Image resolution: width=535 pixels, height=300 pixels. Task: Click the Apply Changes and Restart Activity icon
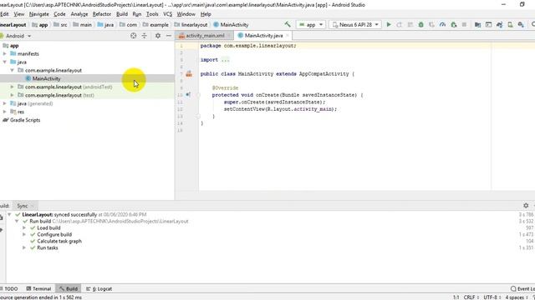pos(400,24)
